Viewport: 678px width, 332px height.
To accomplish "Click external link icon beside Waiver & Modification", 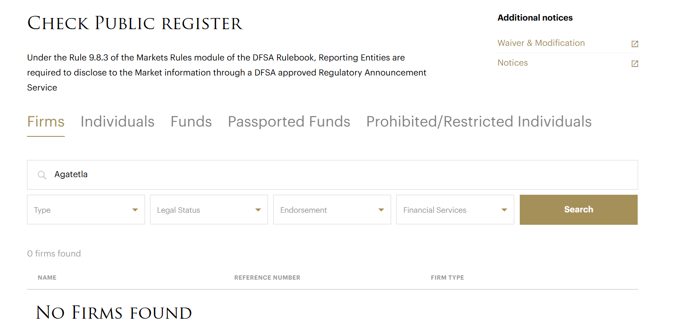I will pyautogui.click(x=635, y=44).
